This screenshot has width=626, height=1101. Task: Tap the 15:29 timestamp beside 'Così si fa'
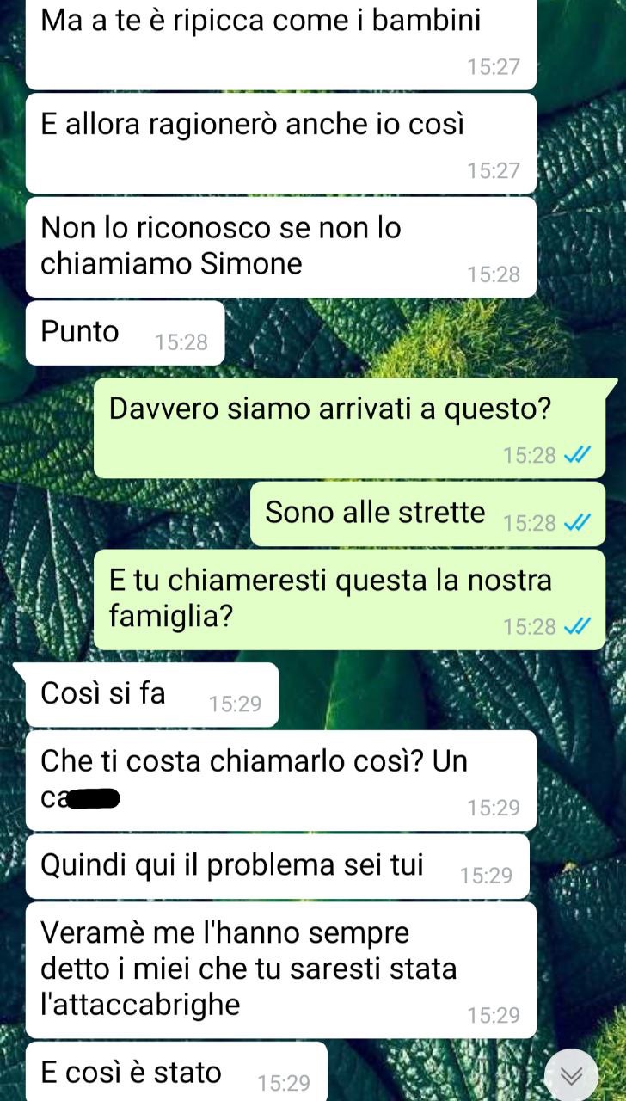tap(235, 704)
